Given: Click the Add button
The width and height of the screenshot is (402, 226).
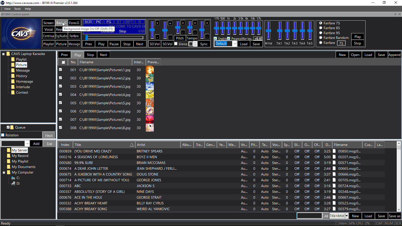Looking at the screenshot, I should coord(36,144).
